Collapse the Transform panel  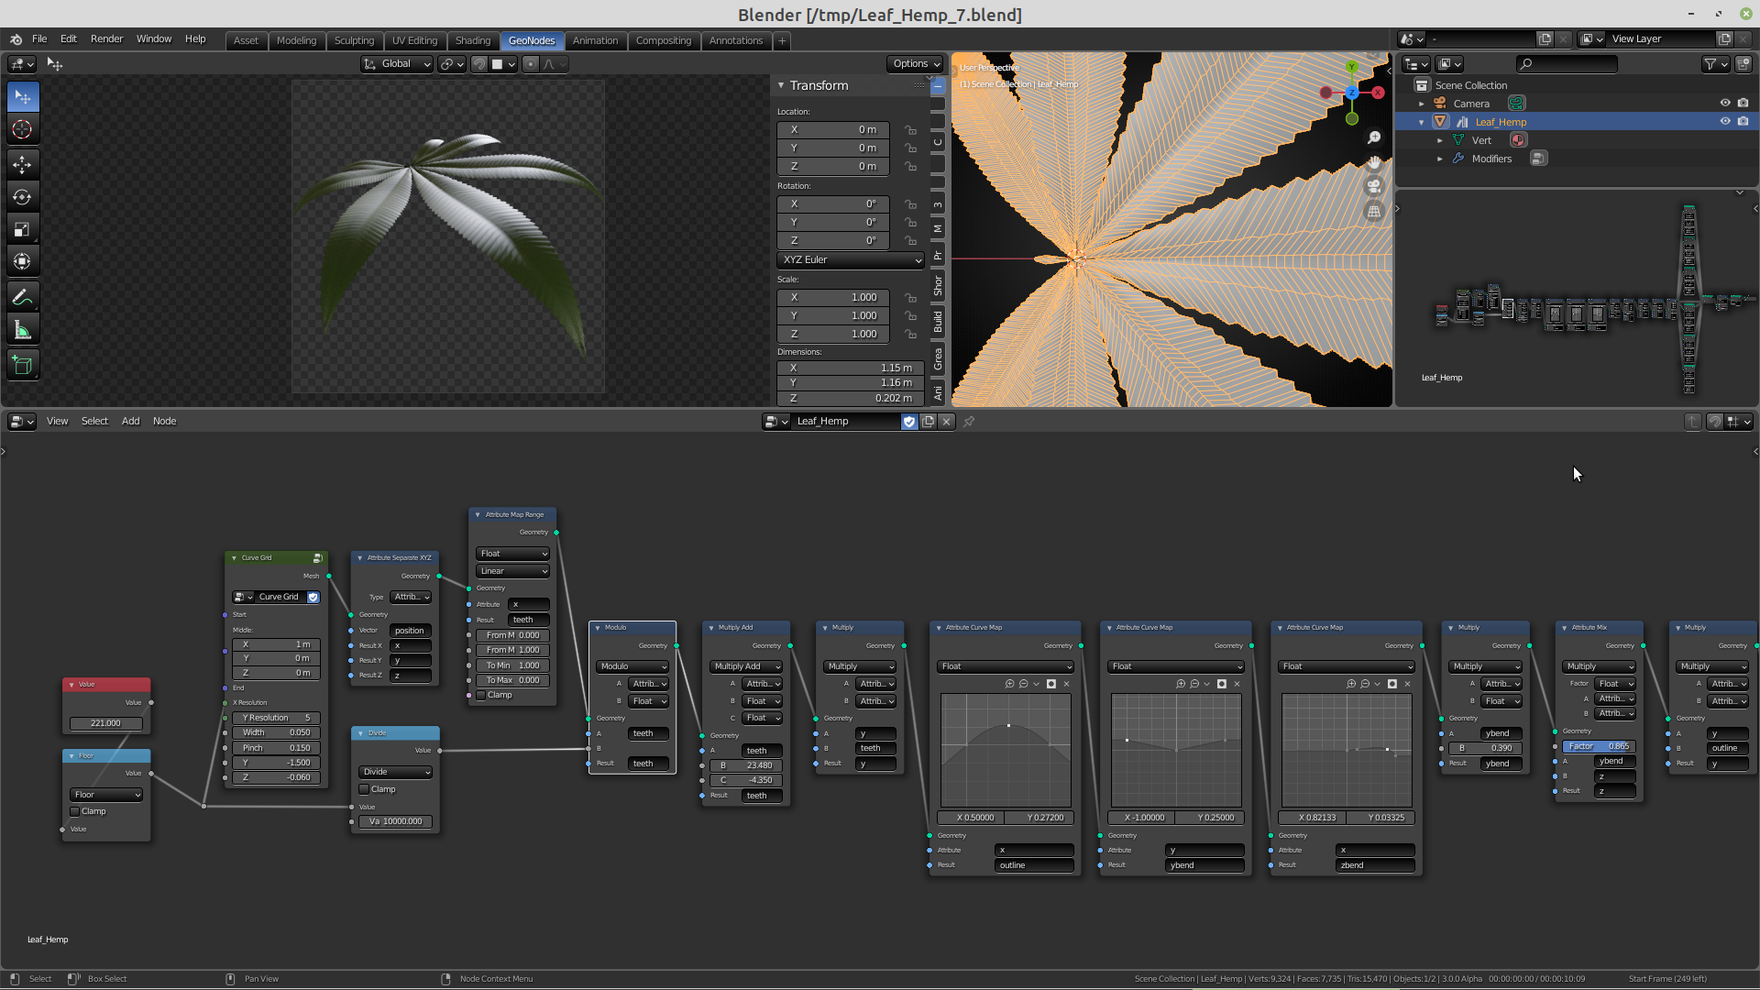click(781, 85)
